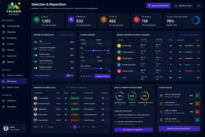Download the Liste non retenus

pos(197,112)
